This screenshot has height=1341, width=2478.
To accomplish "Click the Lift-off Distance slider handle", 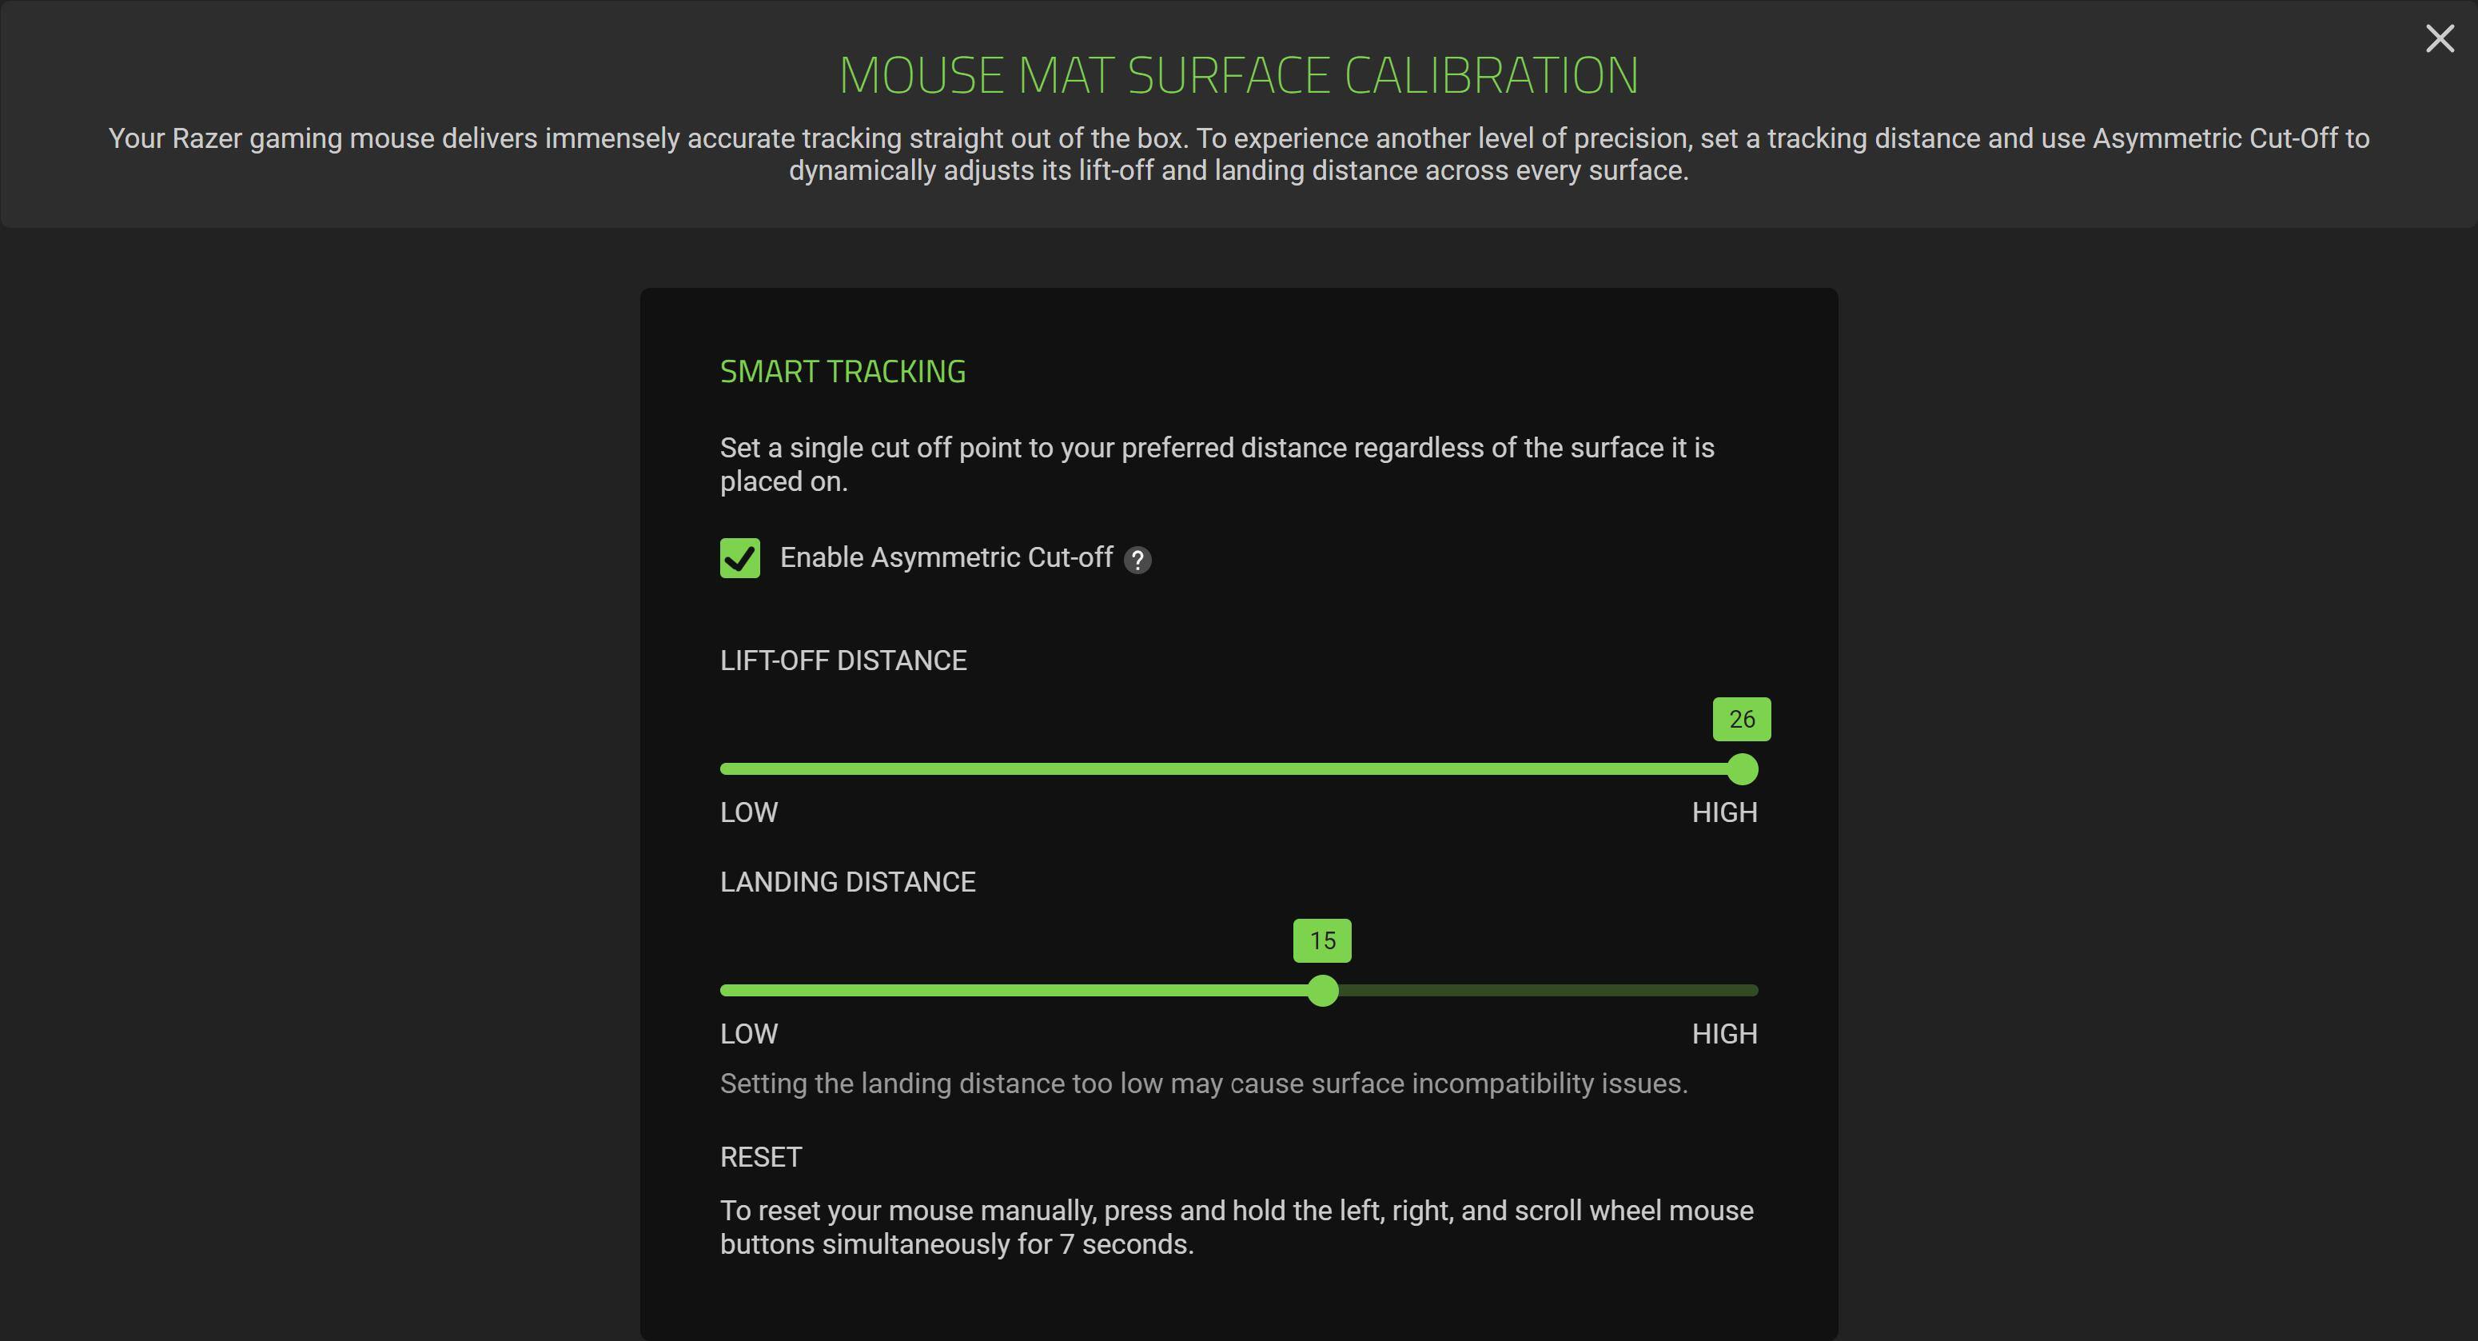I will click(1742, 768).
